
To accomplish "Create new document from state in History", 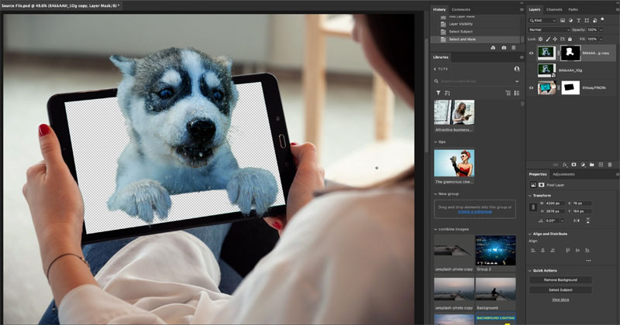I will (x=493, y=48).
